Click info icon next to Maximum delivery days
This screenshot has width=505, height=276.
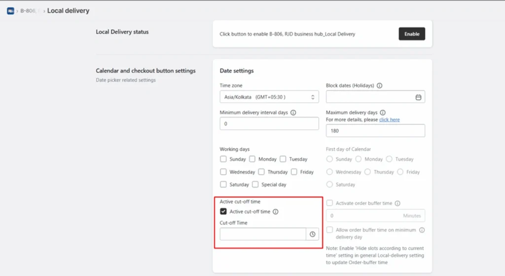pyautogui.click(x=383, y=112)
